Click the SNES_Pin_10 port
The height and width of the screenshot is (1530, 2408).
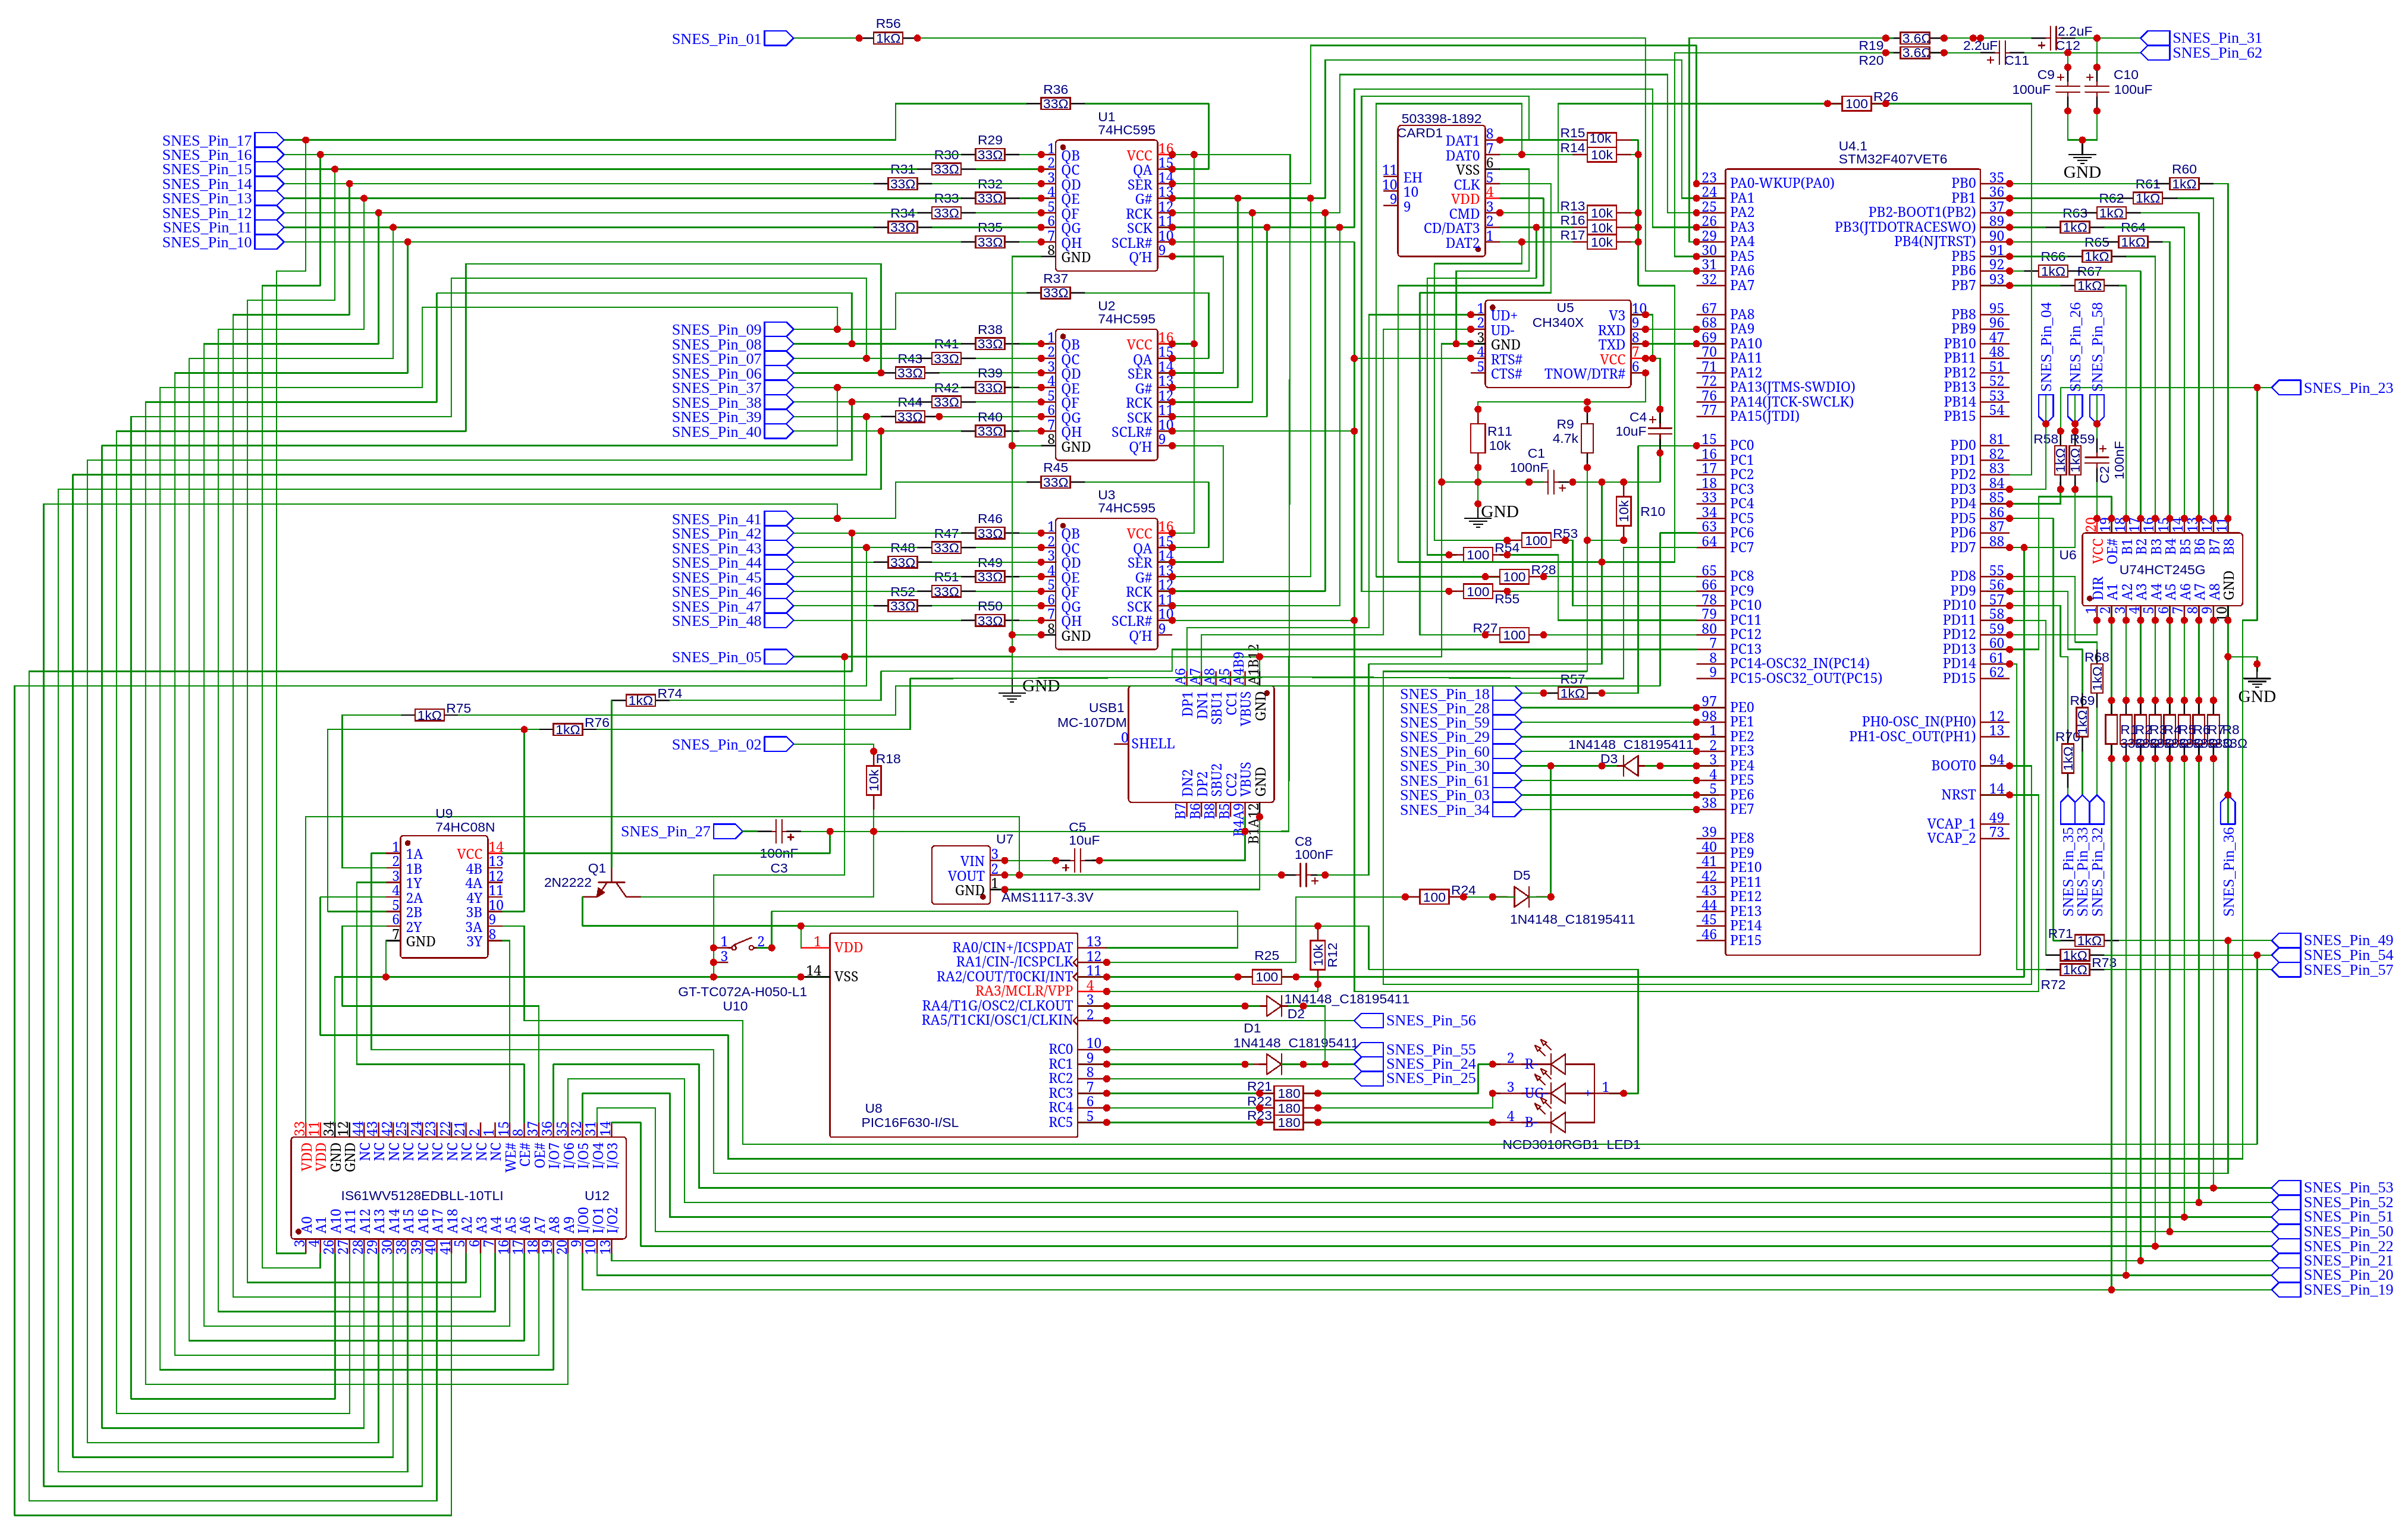click(x=223, y=242)
